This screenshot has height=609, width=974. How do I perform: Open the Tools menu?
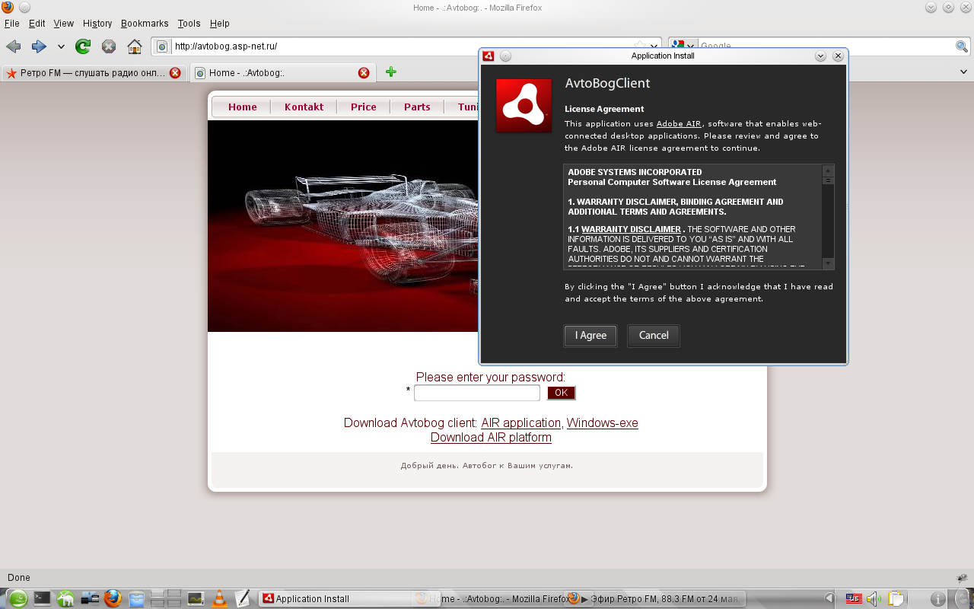(x=189, y=24)
